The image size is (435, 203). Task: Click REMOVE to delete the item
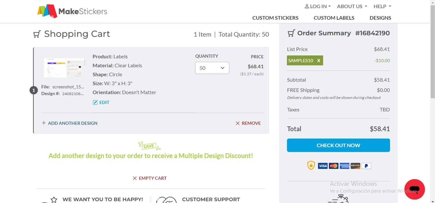coord(248,123)
